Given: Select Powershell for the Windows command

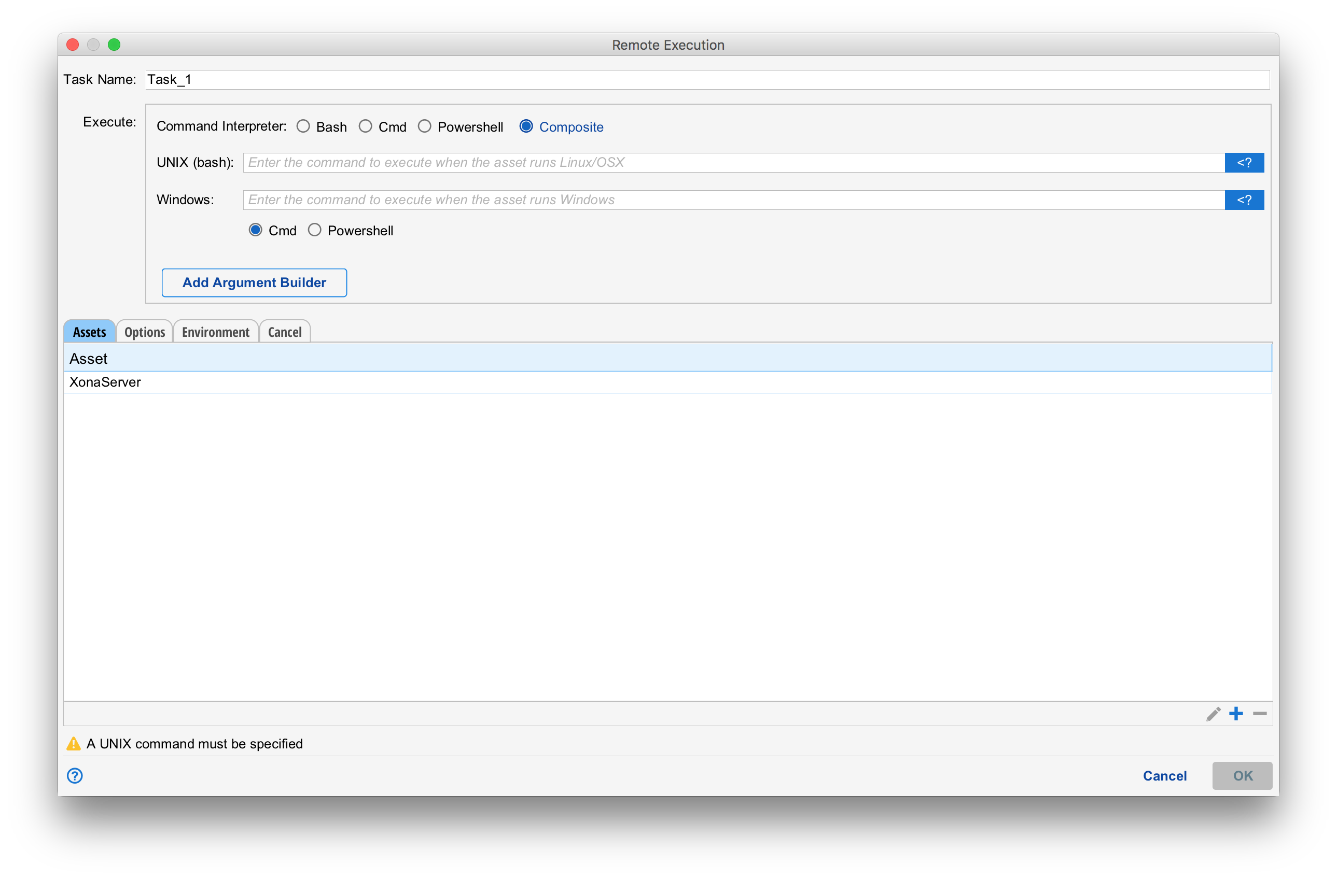Looking at the screenshot, I should [x=315, y=230].
